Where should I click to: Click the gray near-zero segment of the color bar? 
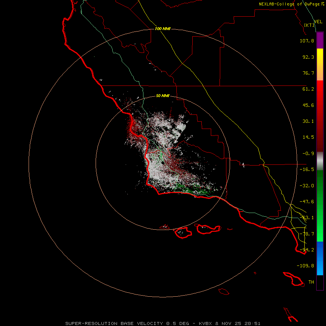coord(320,161)
